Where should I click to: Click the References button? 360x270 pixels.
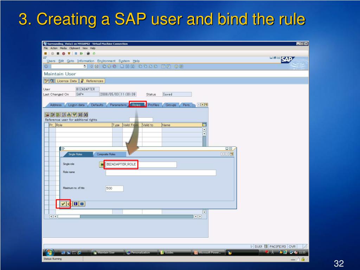coord(92,81)
